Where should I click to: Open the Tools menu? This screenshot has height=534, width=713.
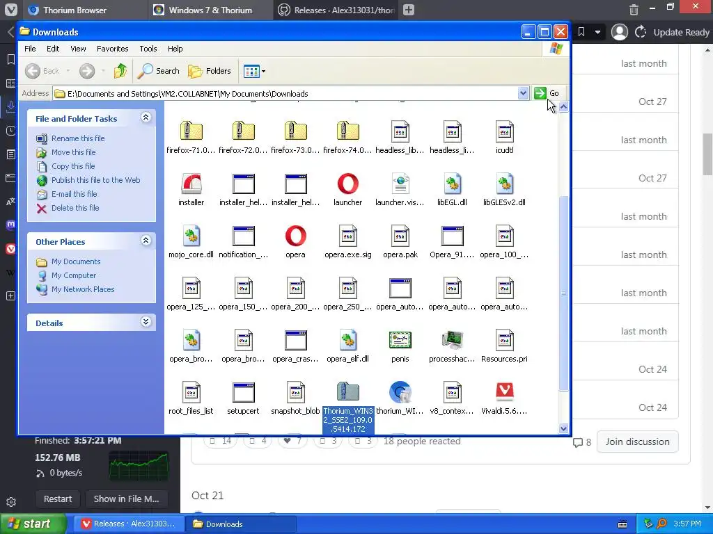pos(148,49)
